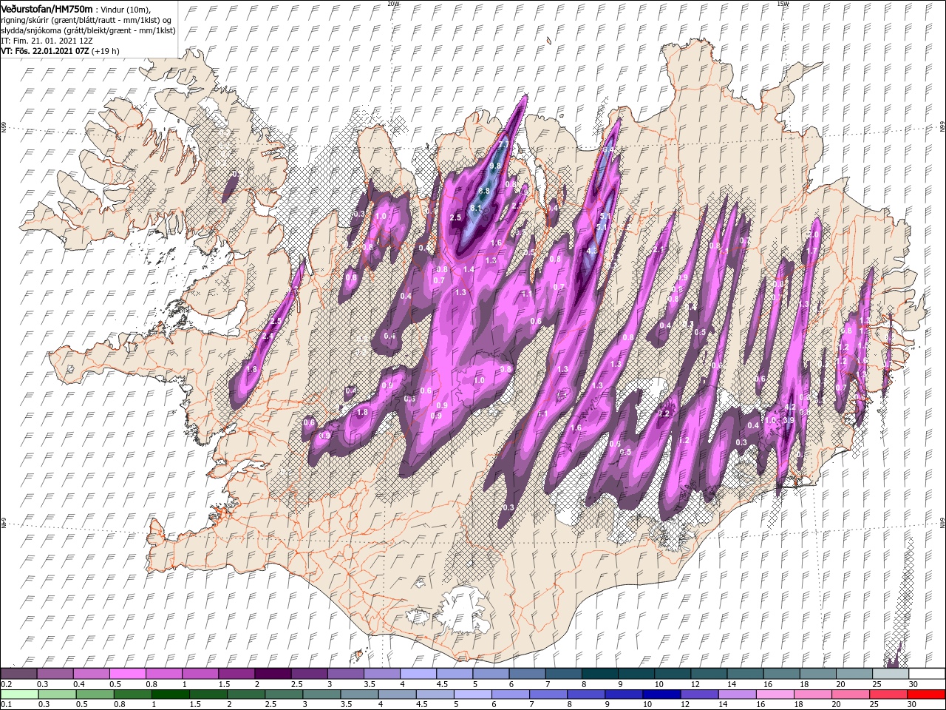Select initial time 'IT: Fim. 21. 01. 2021 12Z'
This screenshot has height=710, width=946.
tap(47, 40)
